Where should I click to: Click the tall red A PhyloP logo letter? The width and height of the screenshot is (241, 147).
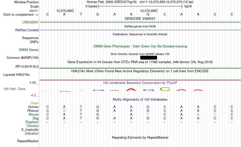tap(131, 89)
